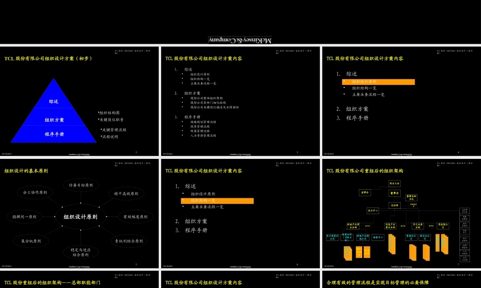Click 股份公司关键岗位描述及业绩指标 in the slide 3 outline
The height and width of the screenshot is (288, 481).
[x=215, y=108]
